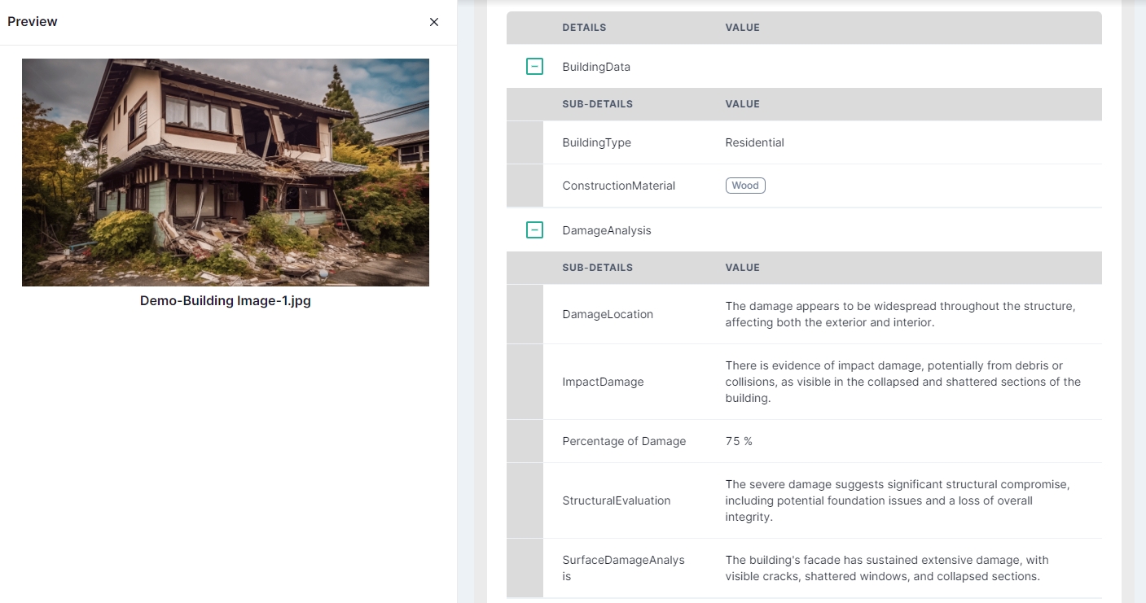This screenshot has width=1146, height=603.
Task: Click the Wood material tag
Action: pyautogui.click(x=744, y=186)
